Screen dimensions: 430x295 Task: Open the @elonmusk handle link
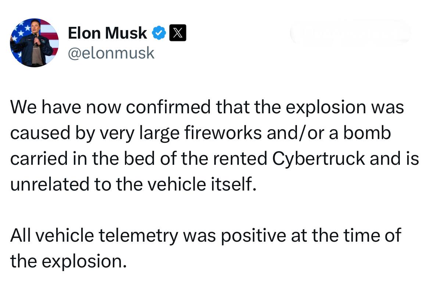[111, 53]
